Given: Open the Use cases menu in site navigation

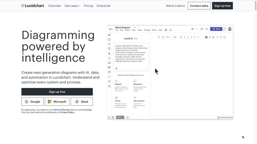Looking at the screenshot, I should pos(72,6).
